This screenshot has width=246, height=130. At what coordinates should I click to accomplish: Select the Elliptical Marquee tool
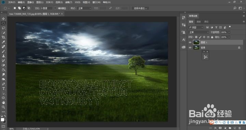click(3, 23)
